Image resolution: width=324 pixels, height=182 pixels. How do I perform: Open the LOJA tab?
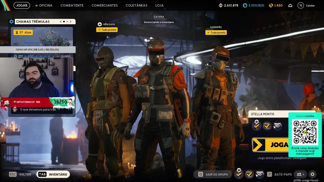click(x=159, y=5)
